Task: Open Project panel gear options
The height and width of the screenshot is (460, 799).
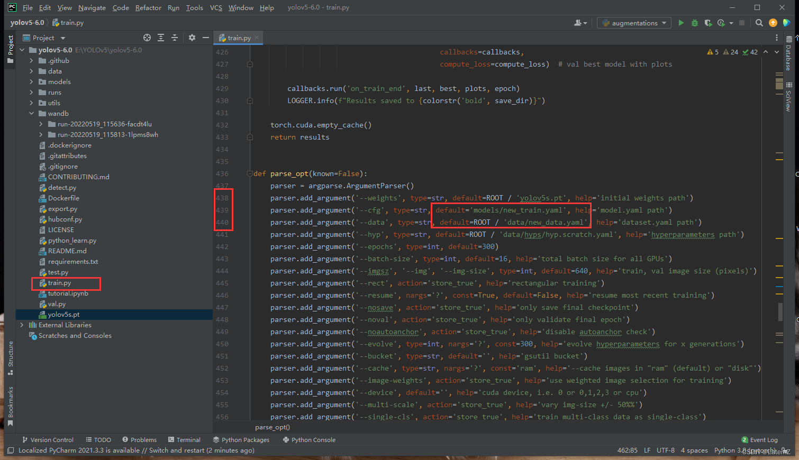Action: 192,38
